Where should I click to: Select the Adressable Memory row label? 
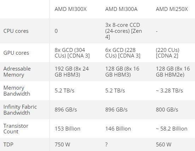17,72
